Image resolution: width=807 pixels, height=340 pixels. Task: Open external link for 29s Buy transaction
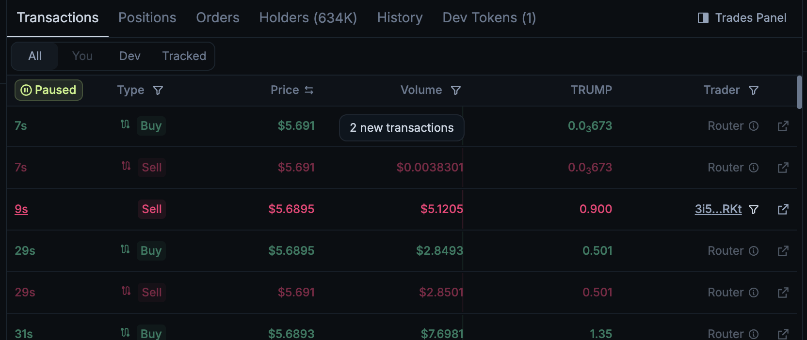coord(783,251)
